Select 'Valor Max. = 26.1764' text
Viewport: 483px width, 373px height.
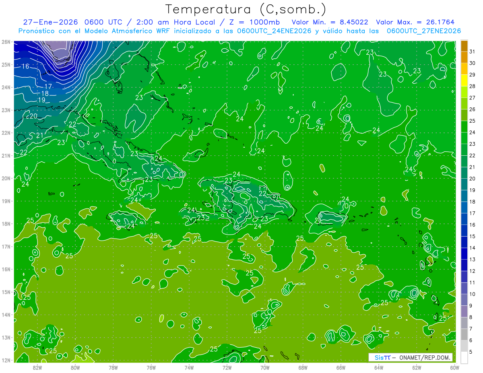415,22
